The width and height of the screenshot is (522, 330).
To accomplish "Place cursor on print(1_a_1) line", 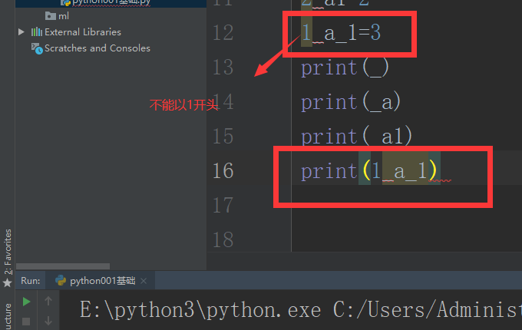I will tap(369, 171).
